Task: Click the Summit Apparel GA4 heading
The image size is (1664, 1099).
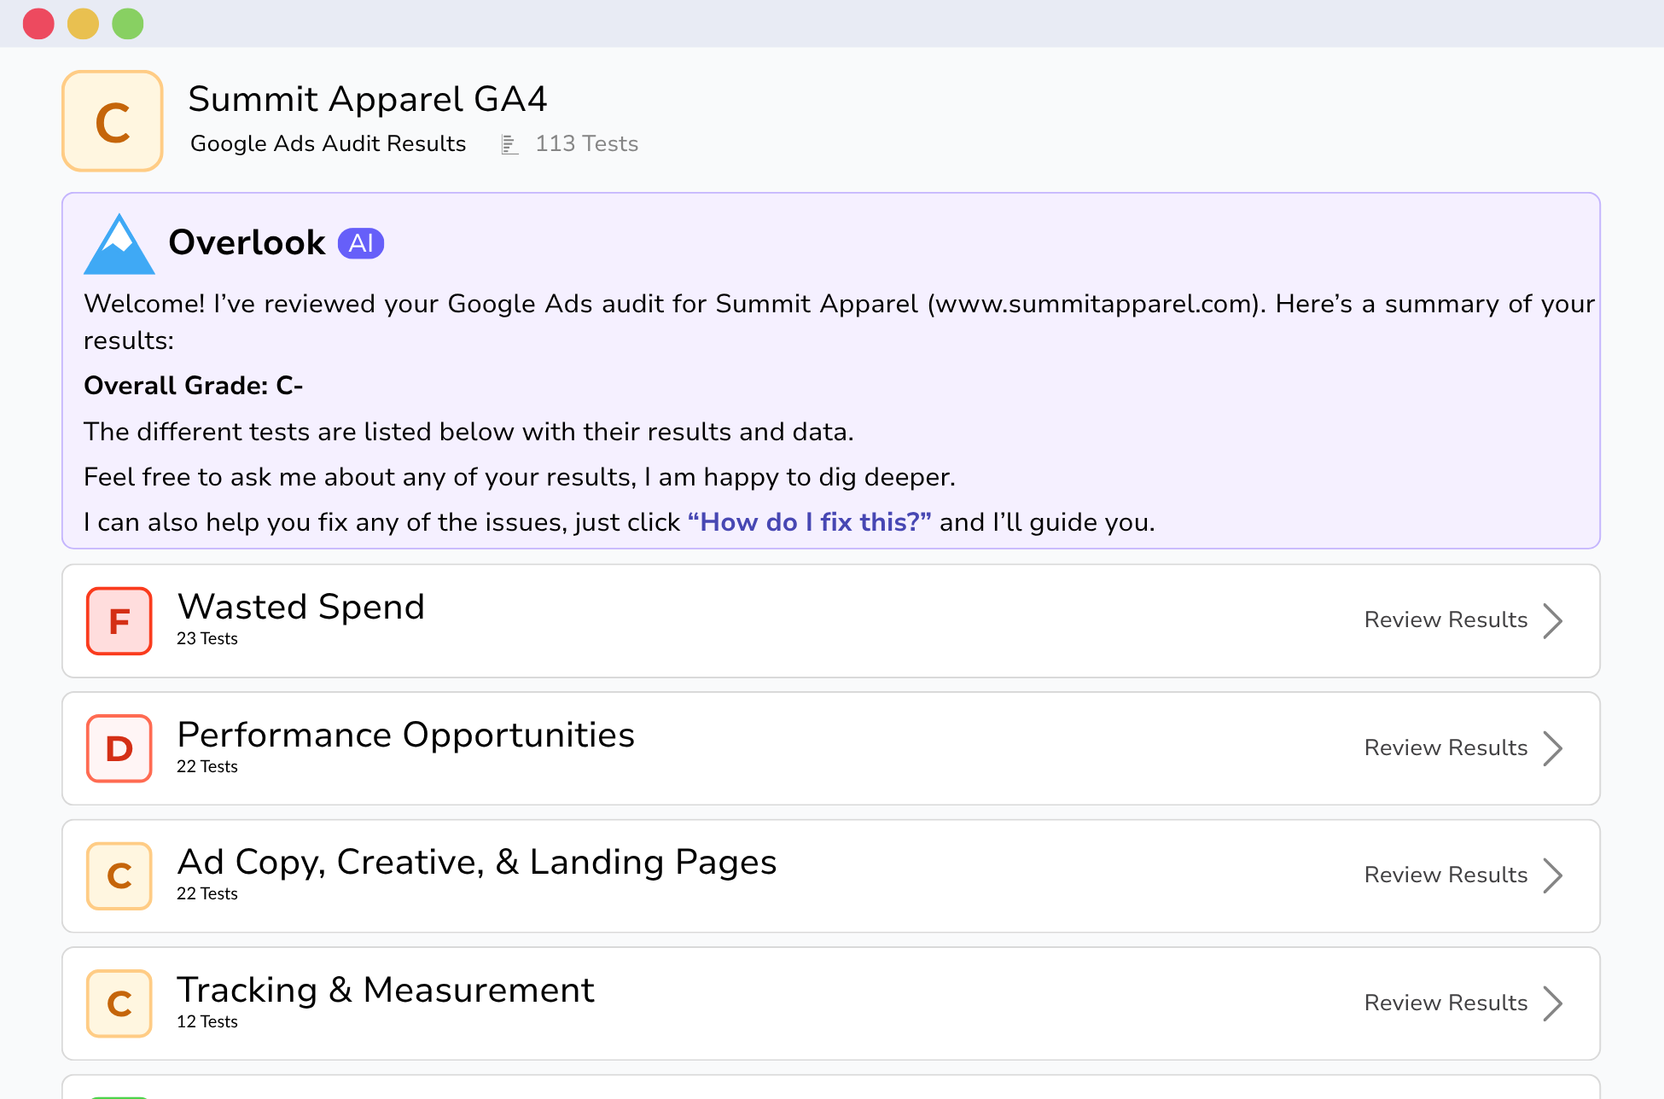Action: [367, 99]
